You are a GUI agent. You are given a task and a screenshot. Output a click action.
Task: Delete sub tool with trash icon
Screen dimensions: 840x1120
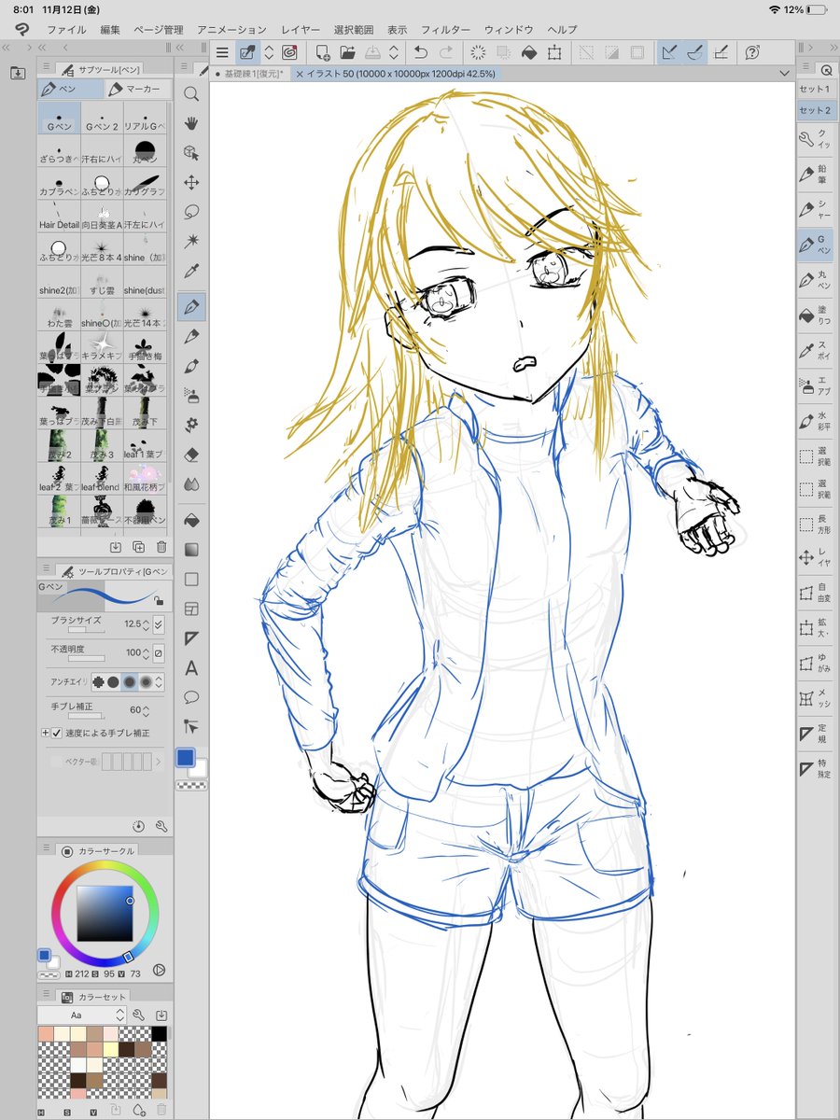pos(161,547)
